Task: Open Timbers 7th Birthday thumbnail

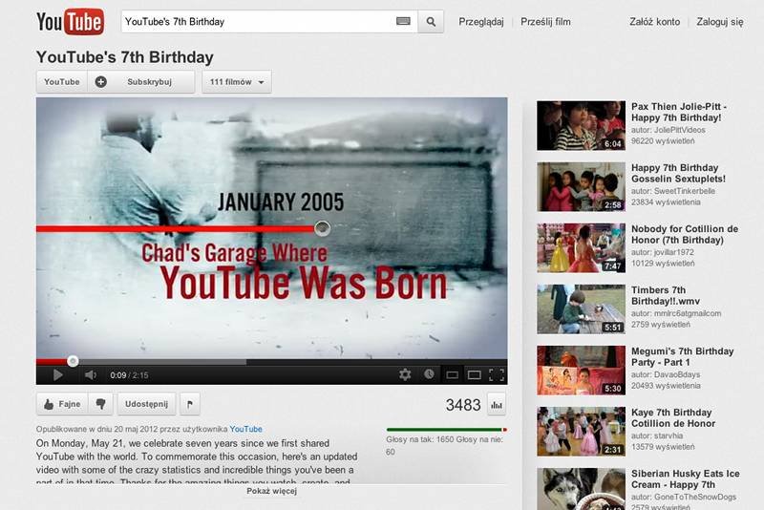Action: point(581,308)
